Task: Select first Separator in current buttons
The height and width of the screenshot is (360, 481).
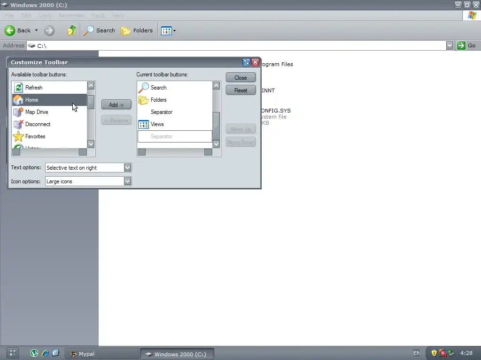Action: (175, 112)
